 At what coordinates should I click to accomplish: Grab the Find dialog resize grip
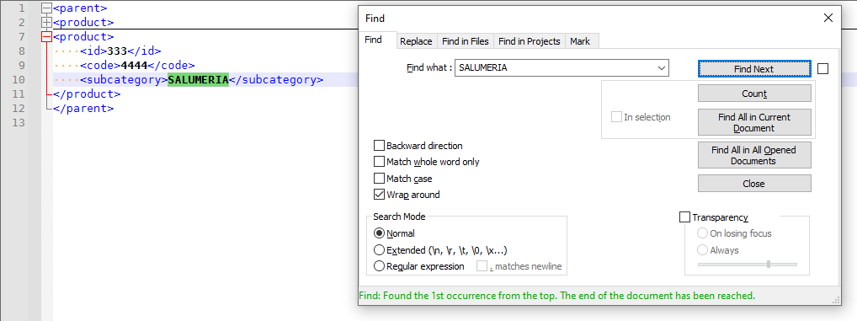(x=836, y=300)
